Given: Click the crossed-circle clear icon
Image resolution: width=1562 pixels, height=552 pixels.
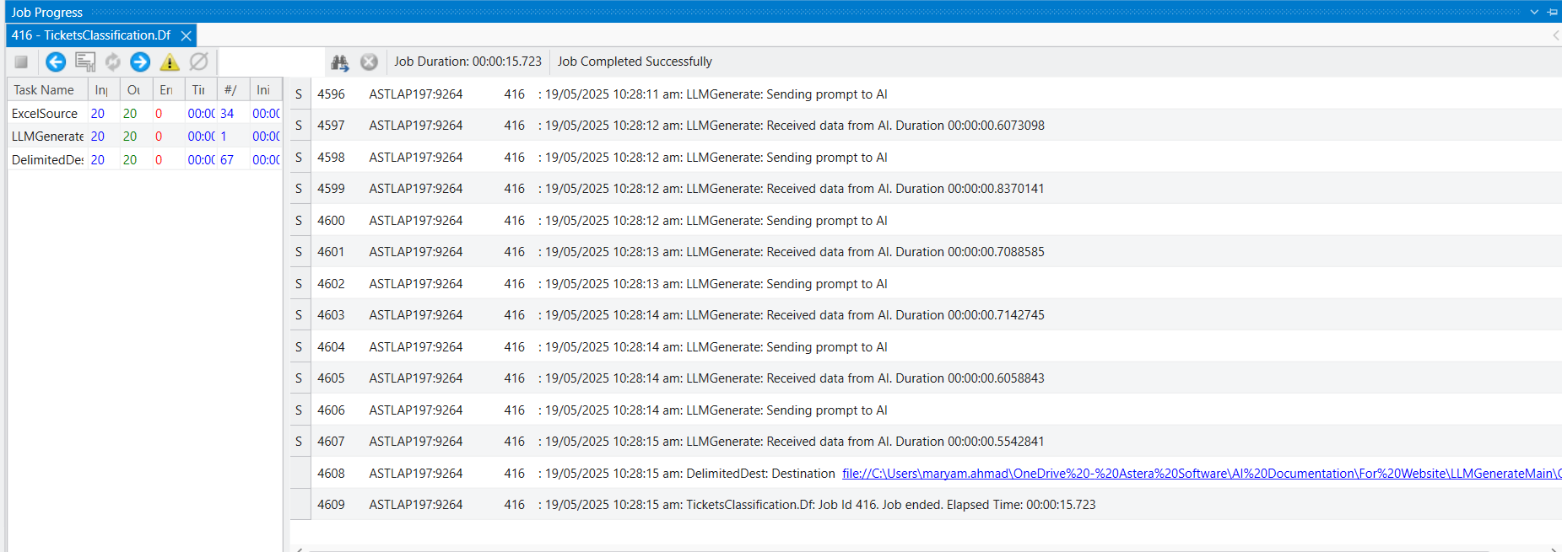Looking at the screenshot, I should [x=198, y=62].
